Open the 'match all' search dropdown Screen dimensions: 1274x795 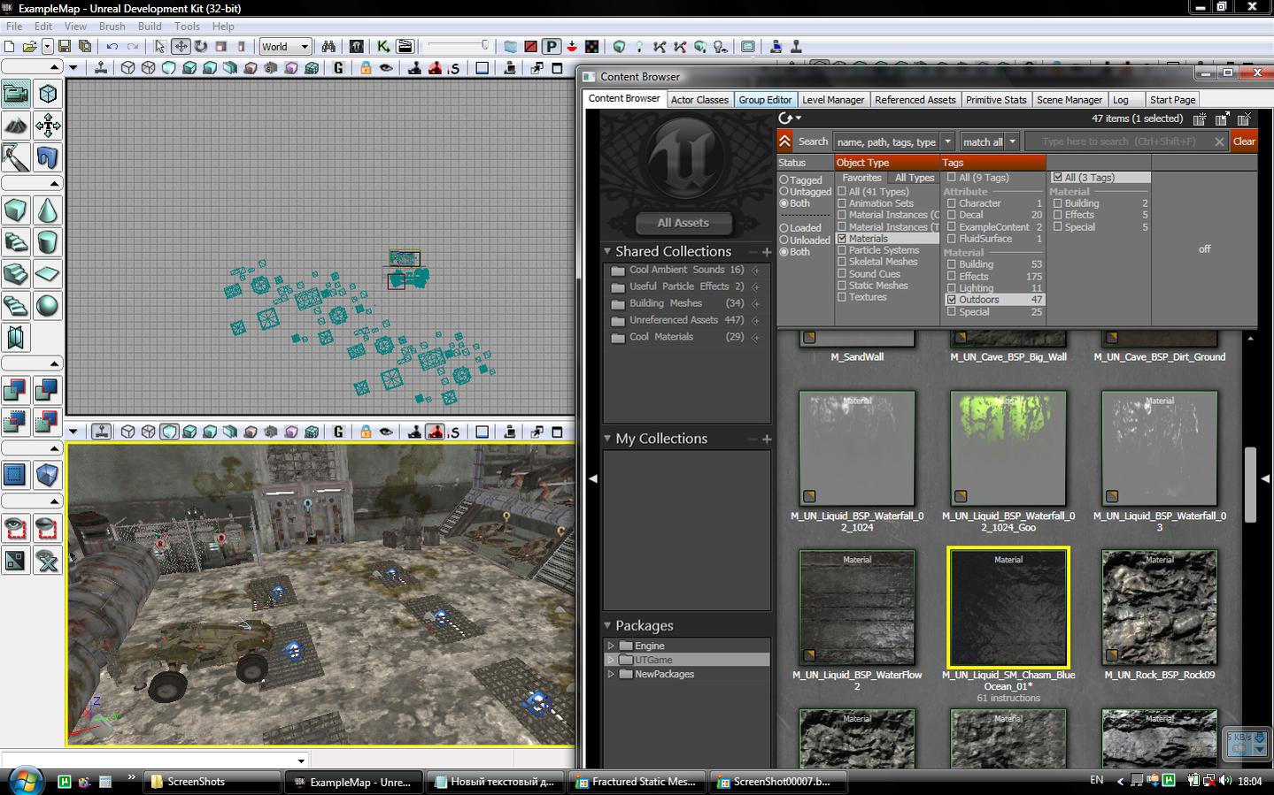(x=1013, y=141)
